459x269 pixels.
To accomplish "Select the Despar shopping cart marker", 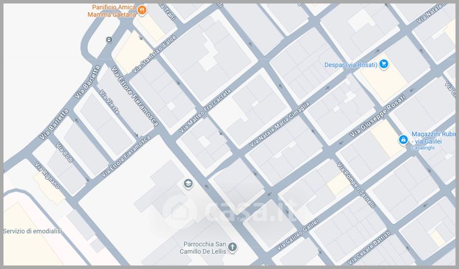I will (x=386, y=65).
